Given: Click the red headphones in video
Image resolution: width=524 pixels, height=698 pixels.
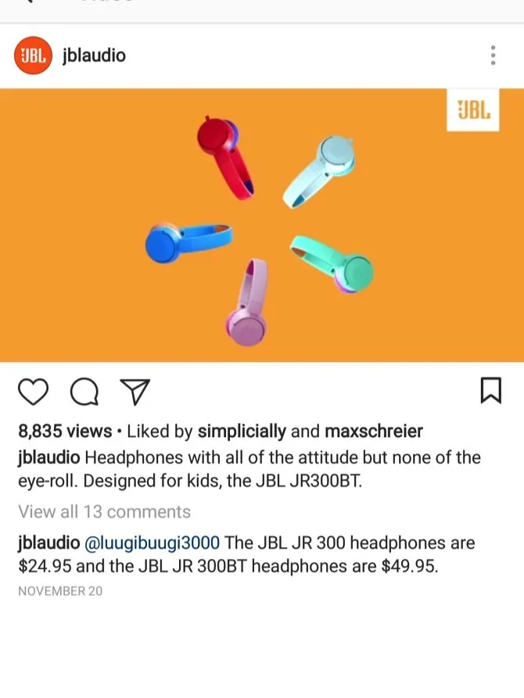Looking at the screenshot, I should (225, 157).
